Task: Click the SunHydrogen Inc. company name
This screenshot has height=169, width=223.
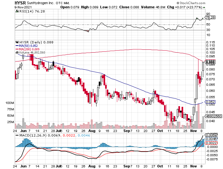Action: pyautogui.click(x=40, y=3)
